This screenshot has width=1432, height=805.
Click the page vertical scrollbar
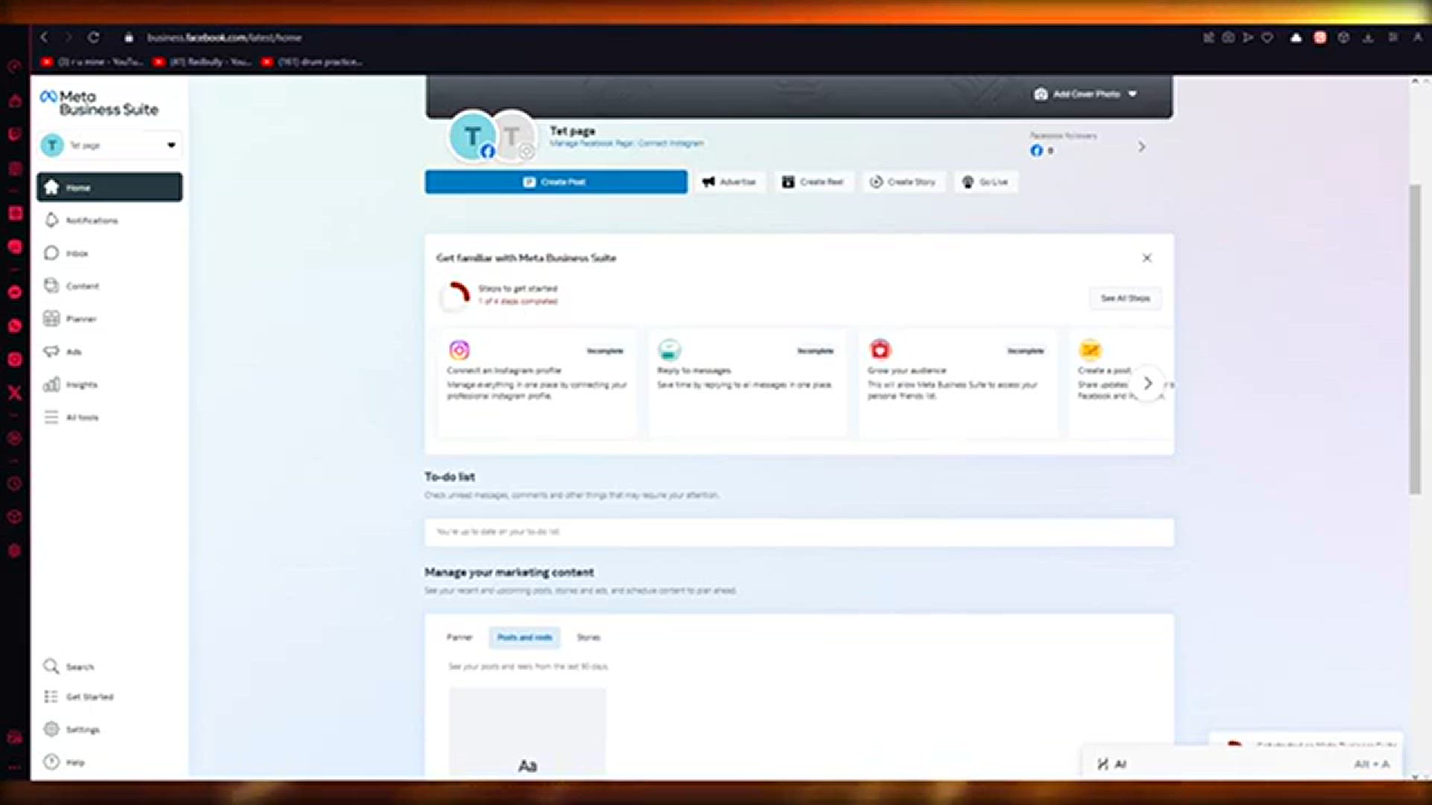[1415, 339]
